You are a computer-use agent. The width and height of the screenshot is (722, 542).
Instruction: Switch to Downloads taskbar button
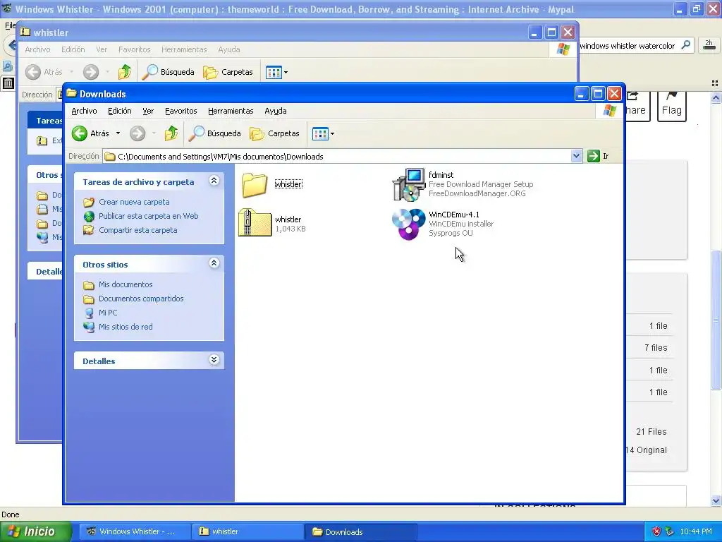tap(360, 532)
